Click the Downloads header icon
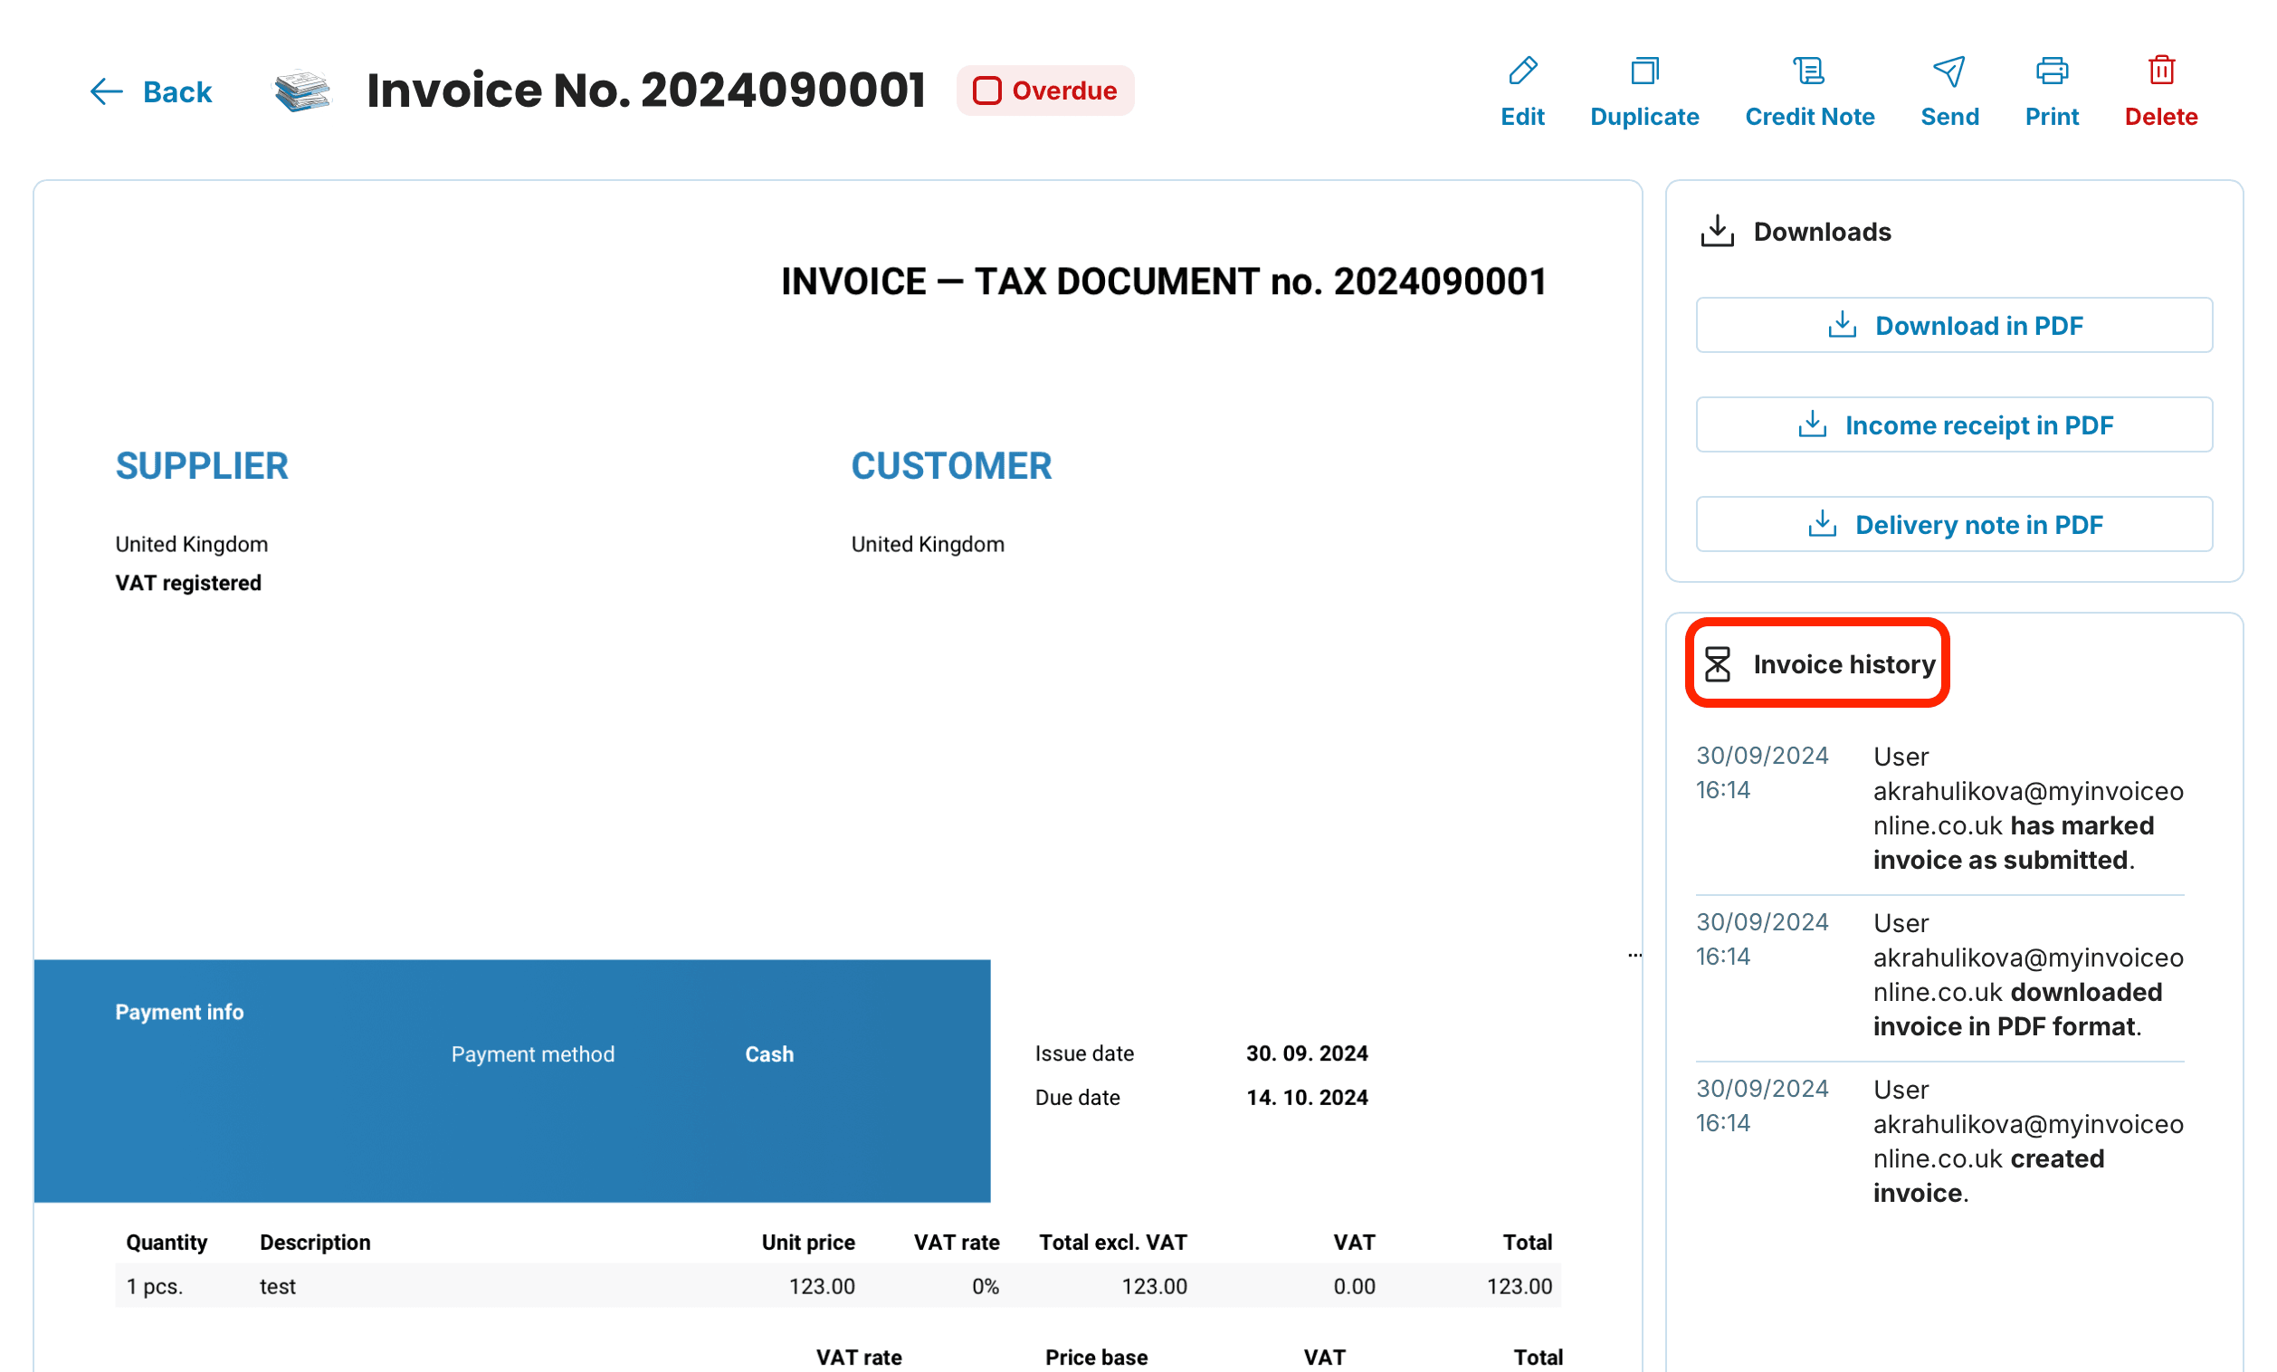2277x1372 pixels. [1717, 231]
